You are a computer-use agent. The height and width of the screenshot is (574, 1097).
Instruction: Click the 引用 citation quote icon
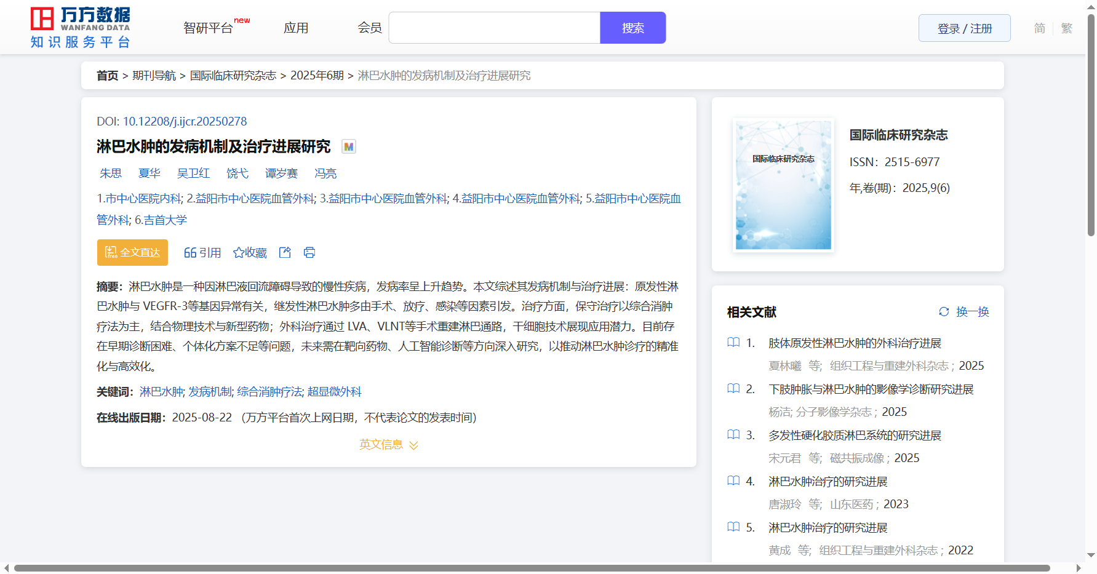click(x=190, y=253)
